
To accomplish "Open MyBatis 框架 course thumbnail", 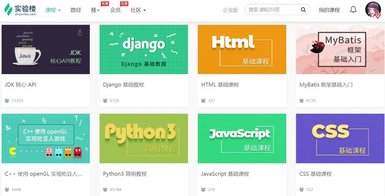I will tap(340, 49).
